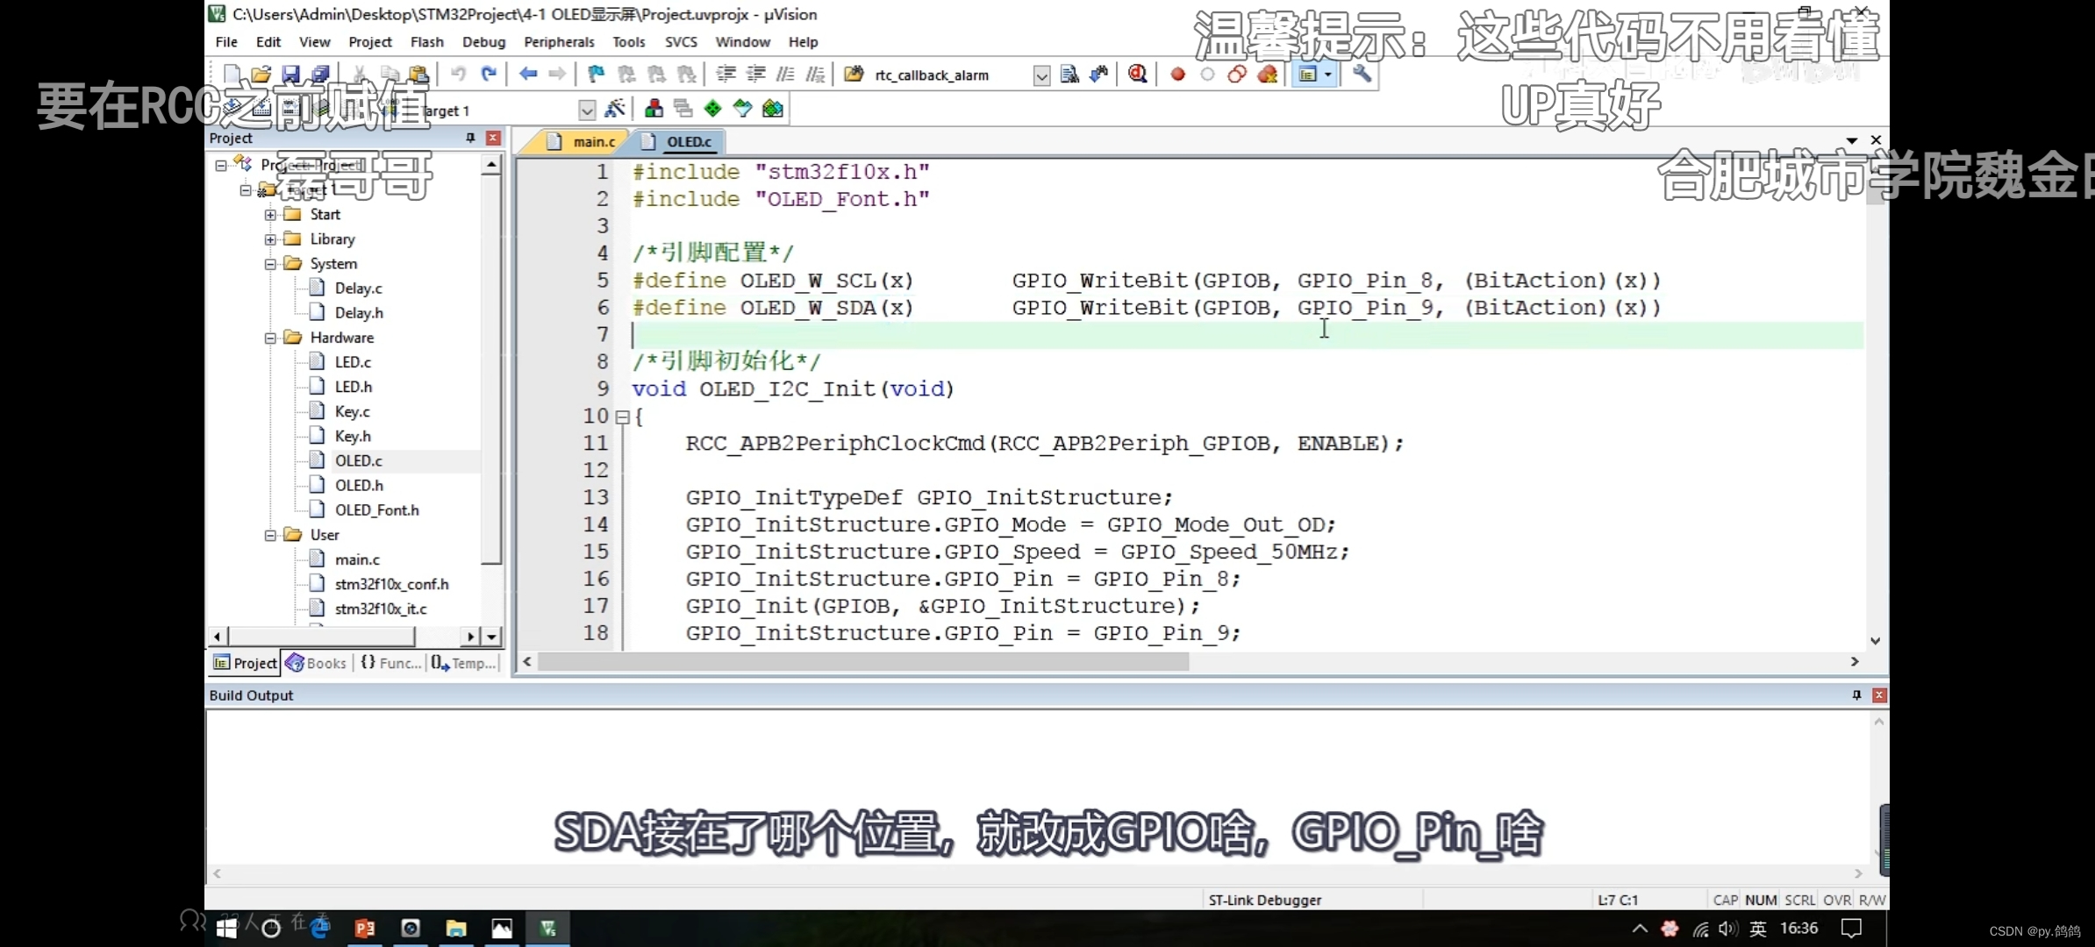
Task: Collapse the User folder
Action: coord(271,535)
